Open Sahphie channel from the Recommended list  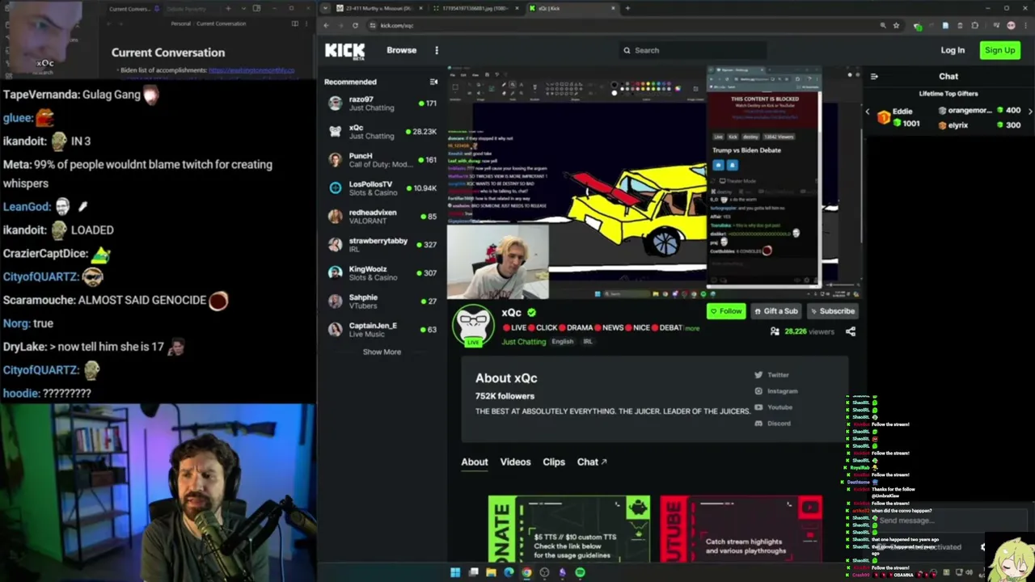point(382,302)
